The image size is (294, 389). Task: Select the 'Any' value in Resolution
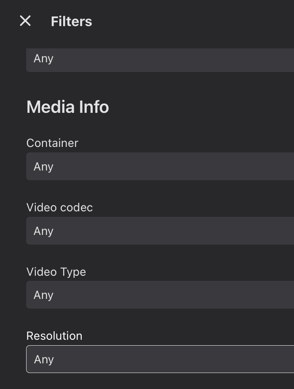pos(44,359)
